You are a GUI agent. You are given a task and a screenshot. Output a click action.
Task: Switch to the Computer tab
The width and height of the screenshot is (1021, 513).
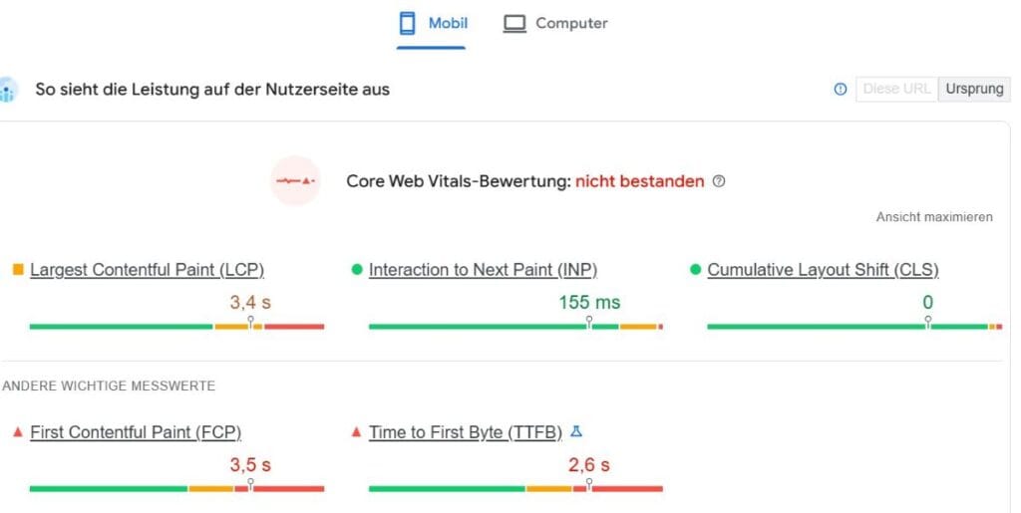[571, 23]
